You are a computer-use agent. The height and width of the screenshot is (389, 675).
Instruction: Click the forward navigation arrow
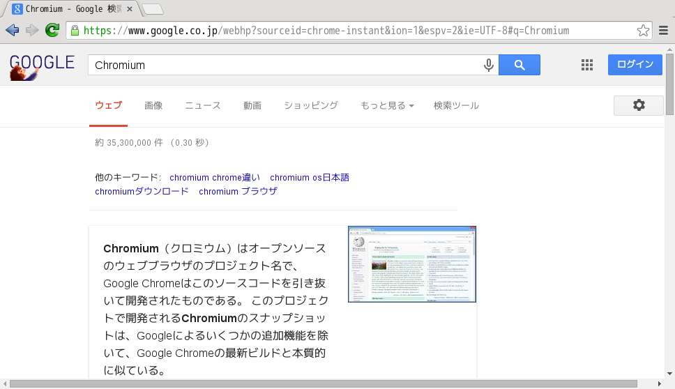pos(32,30)
